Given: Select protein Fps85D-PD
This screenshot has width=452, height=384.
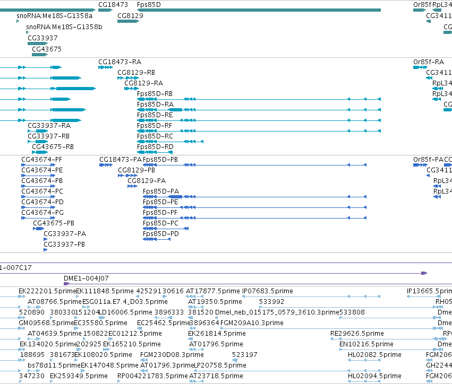Looking at the screenshot, I should (157, 239).
